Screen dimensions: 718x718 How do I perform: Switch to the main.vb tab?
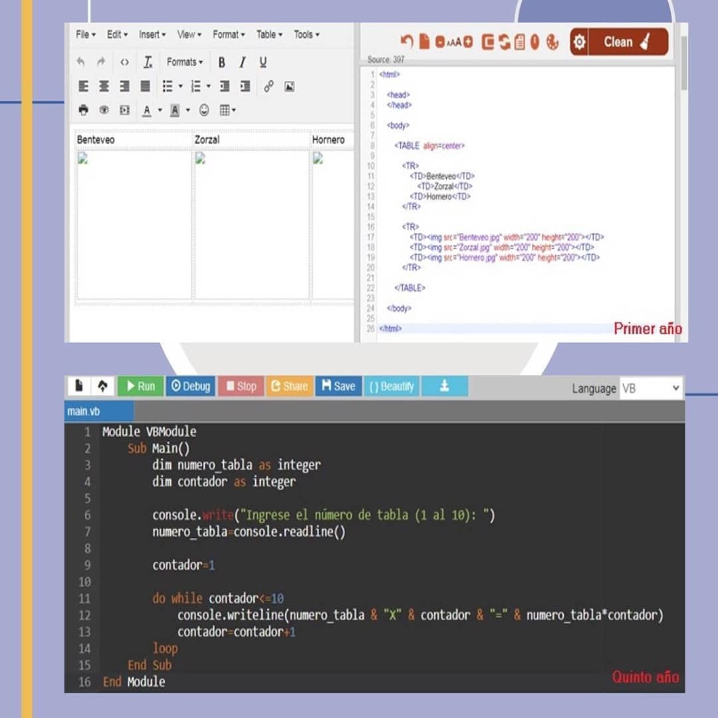(x=84, y=412)
